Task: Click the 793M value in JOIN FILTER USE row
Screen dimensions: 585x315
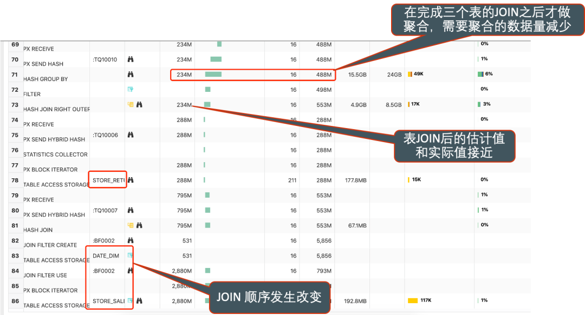Action: (324, 271)
